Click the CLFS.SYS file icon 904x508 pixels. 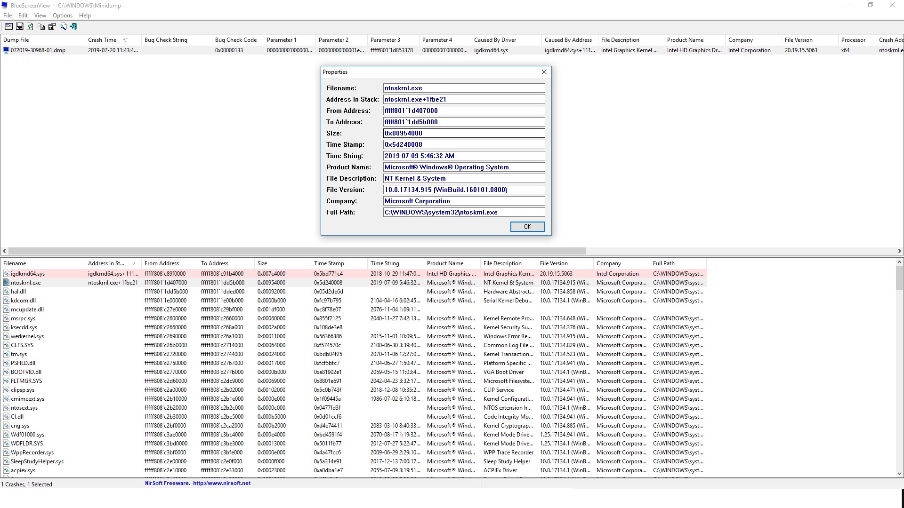pos(6,345)
